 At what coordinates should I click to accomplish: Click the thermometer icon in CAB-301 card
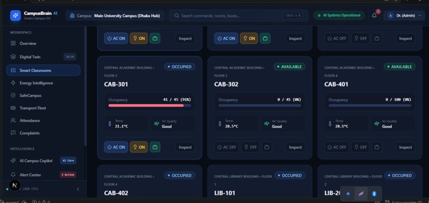click(x=110, y=124)
